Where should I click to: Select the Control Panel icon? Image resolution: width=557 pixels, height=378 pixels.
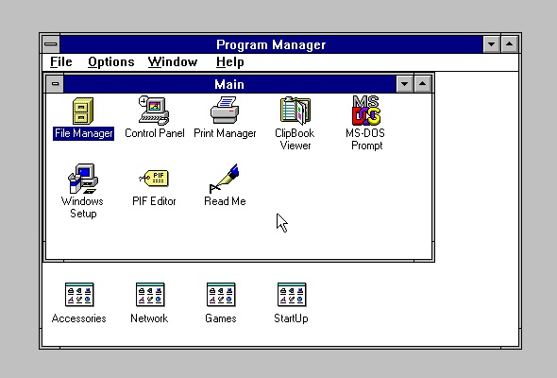[x=154, y=111]
